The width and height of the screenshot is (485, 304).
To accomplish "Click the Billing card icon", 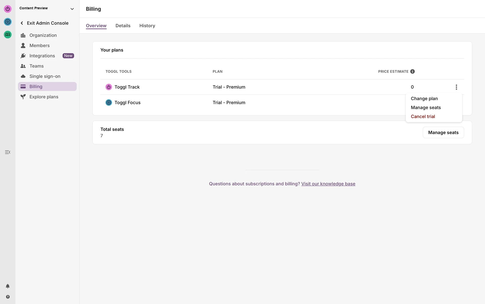I will pyautogui.click(x=23, y=87).
